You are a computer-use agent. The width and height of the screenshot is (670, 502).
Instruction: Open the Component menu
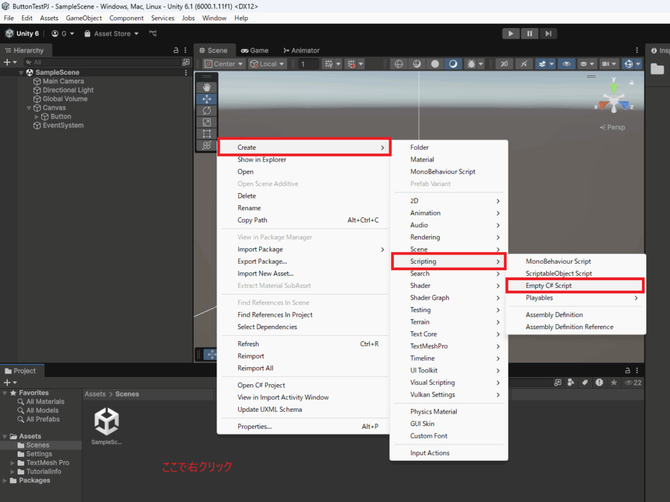126,18
